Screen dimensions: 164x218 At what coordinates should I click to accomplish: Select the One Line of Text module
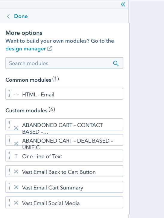[x=64, y=156]
